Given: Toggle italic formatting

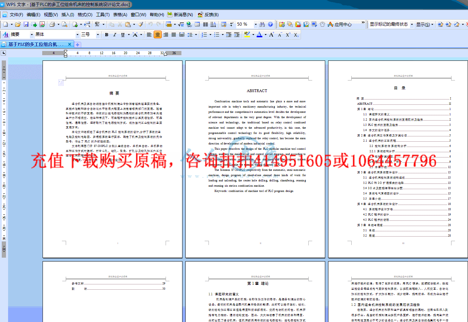Looking at the screenshot, I should (115, 34).
